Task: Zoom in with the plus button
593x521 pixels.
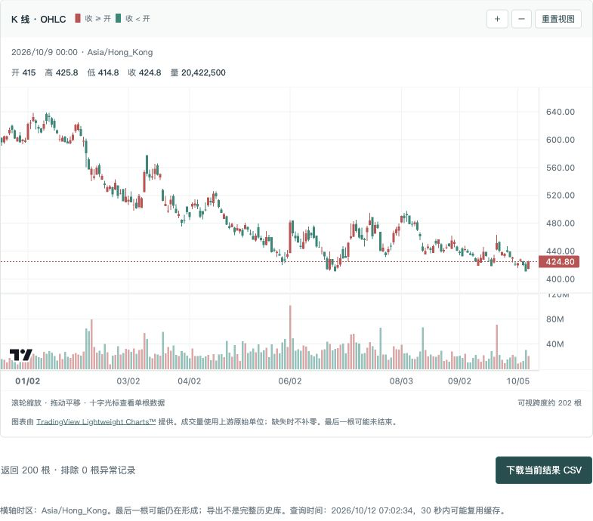Action: click(x=497, y=19)
